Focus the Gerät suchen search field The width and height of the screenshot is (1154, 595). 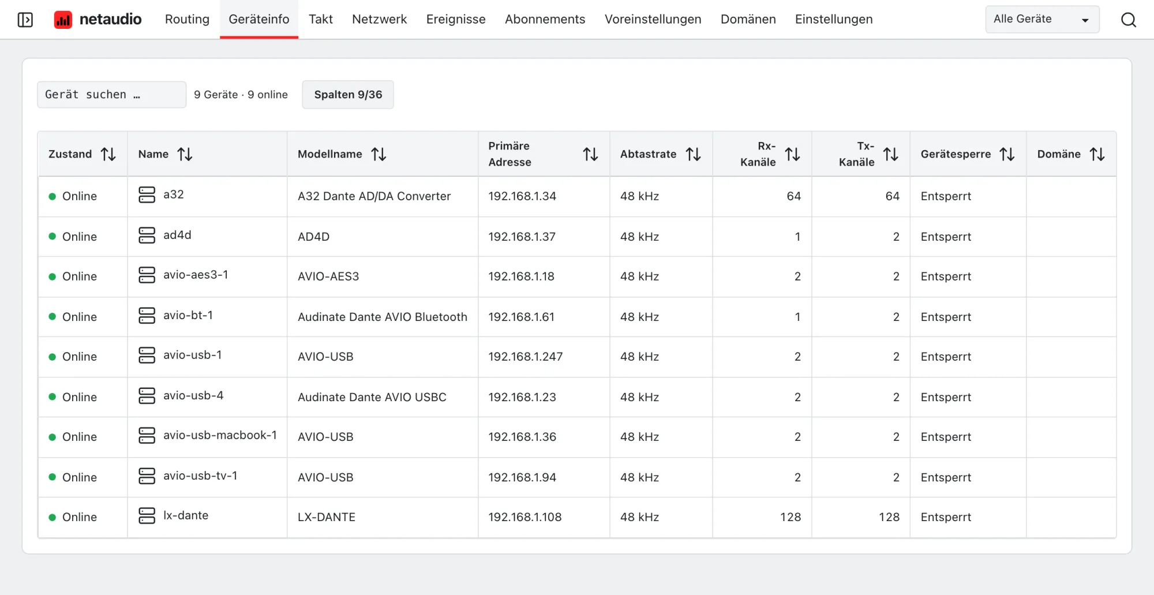click(111, 95)
